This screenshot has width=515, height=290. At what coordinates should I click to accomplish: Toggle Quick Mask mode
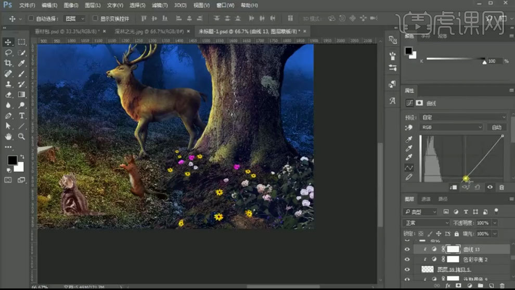click(8, 180)
